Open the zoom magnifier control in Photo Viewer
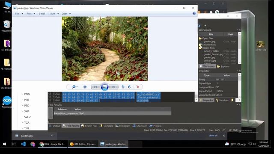This screenshot has height=154, width=274. click(75, 87)
